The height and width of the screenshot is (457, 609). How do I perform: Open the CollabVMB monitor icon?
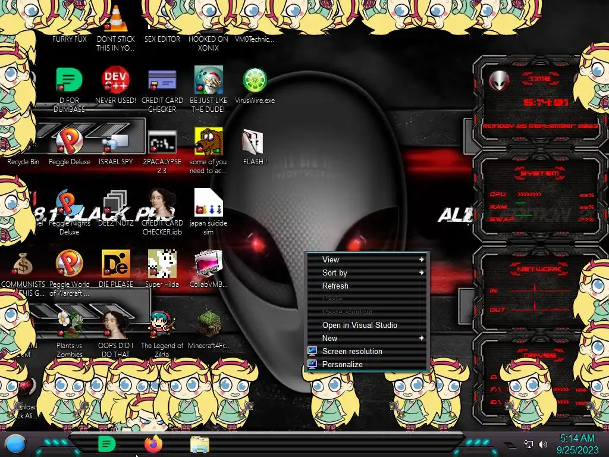click(x=209, y=264)
